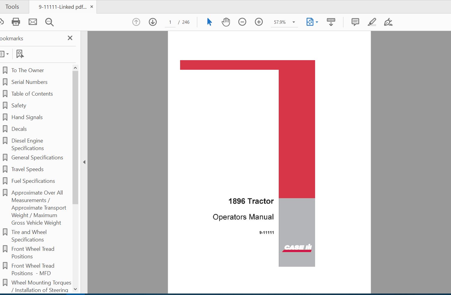Open Diesel Engine Specifications bookmark

(x=28, y=144)
